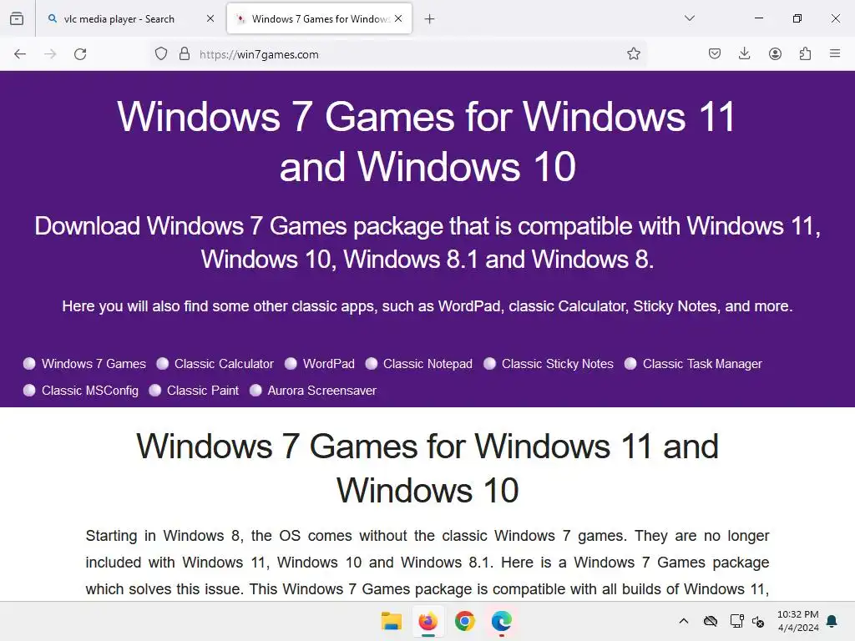Expand the list all tabs chevron
The height and width of the screenshot is (641, 855).
[x=689, y=18]
